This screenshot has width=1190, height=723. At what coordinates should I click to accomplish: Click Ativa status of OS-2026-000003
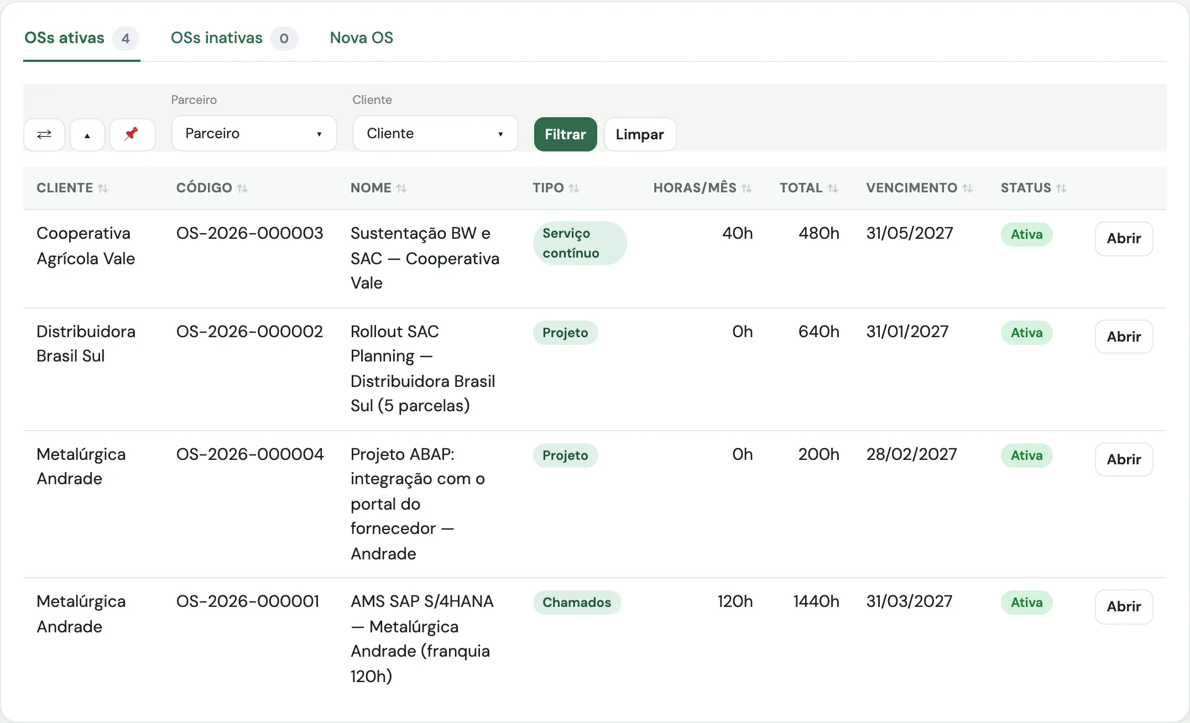1027,234
